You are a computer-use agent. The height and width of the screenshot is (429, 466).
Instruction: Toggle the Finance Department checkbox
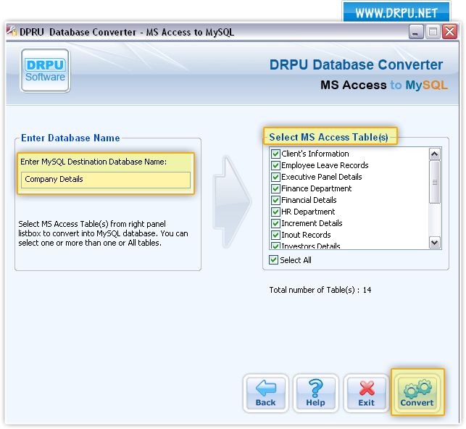pos(275,188)
